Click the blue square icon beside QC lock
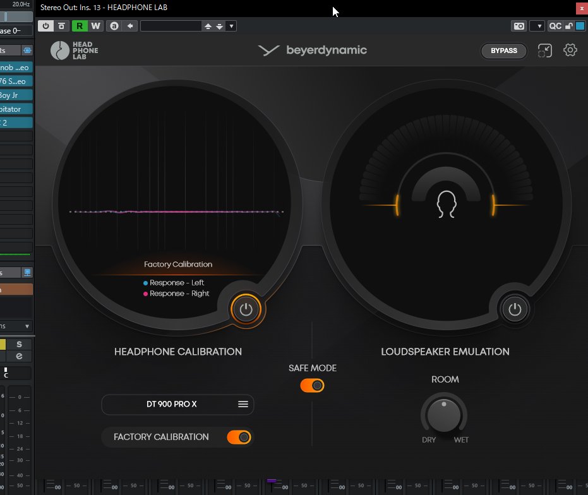This screenshot has width=588, height=495. click(580, 26)
